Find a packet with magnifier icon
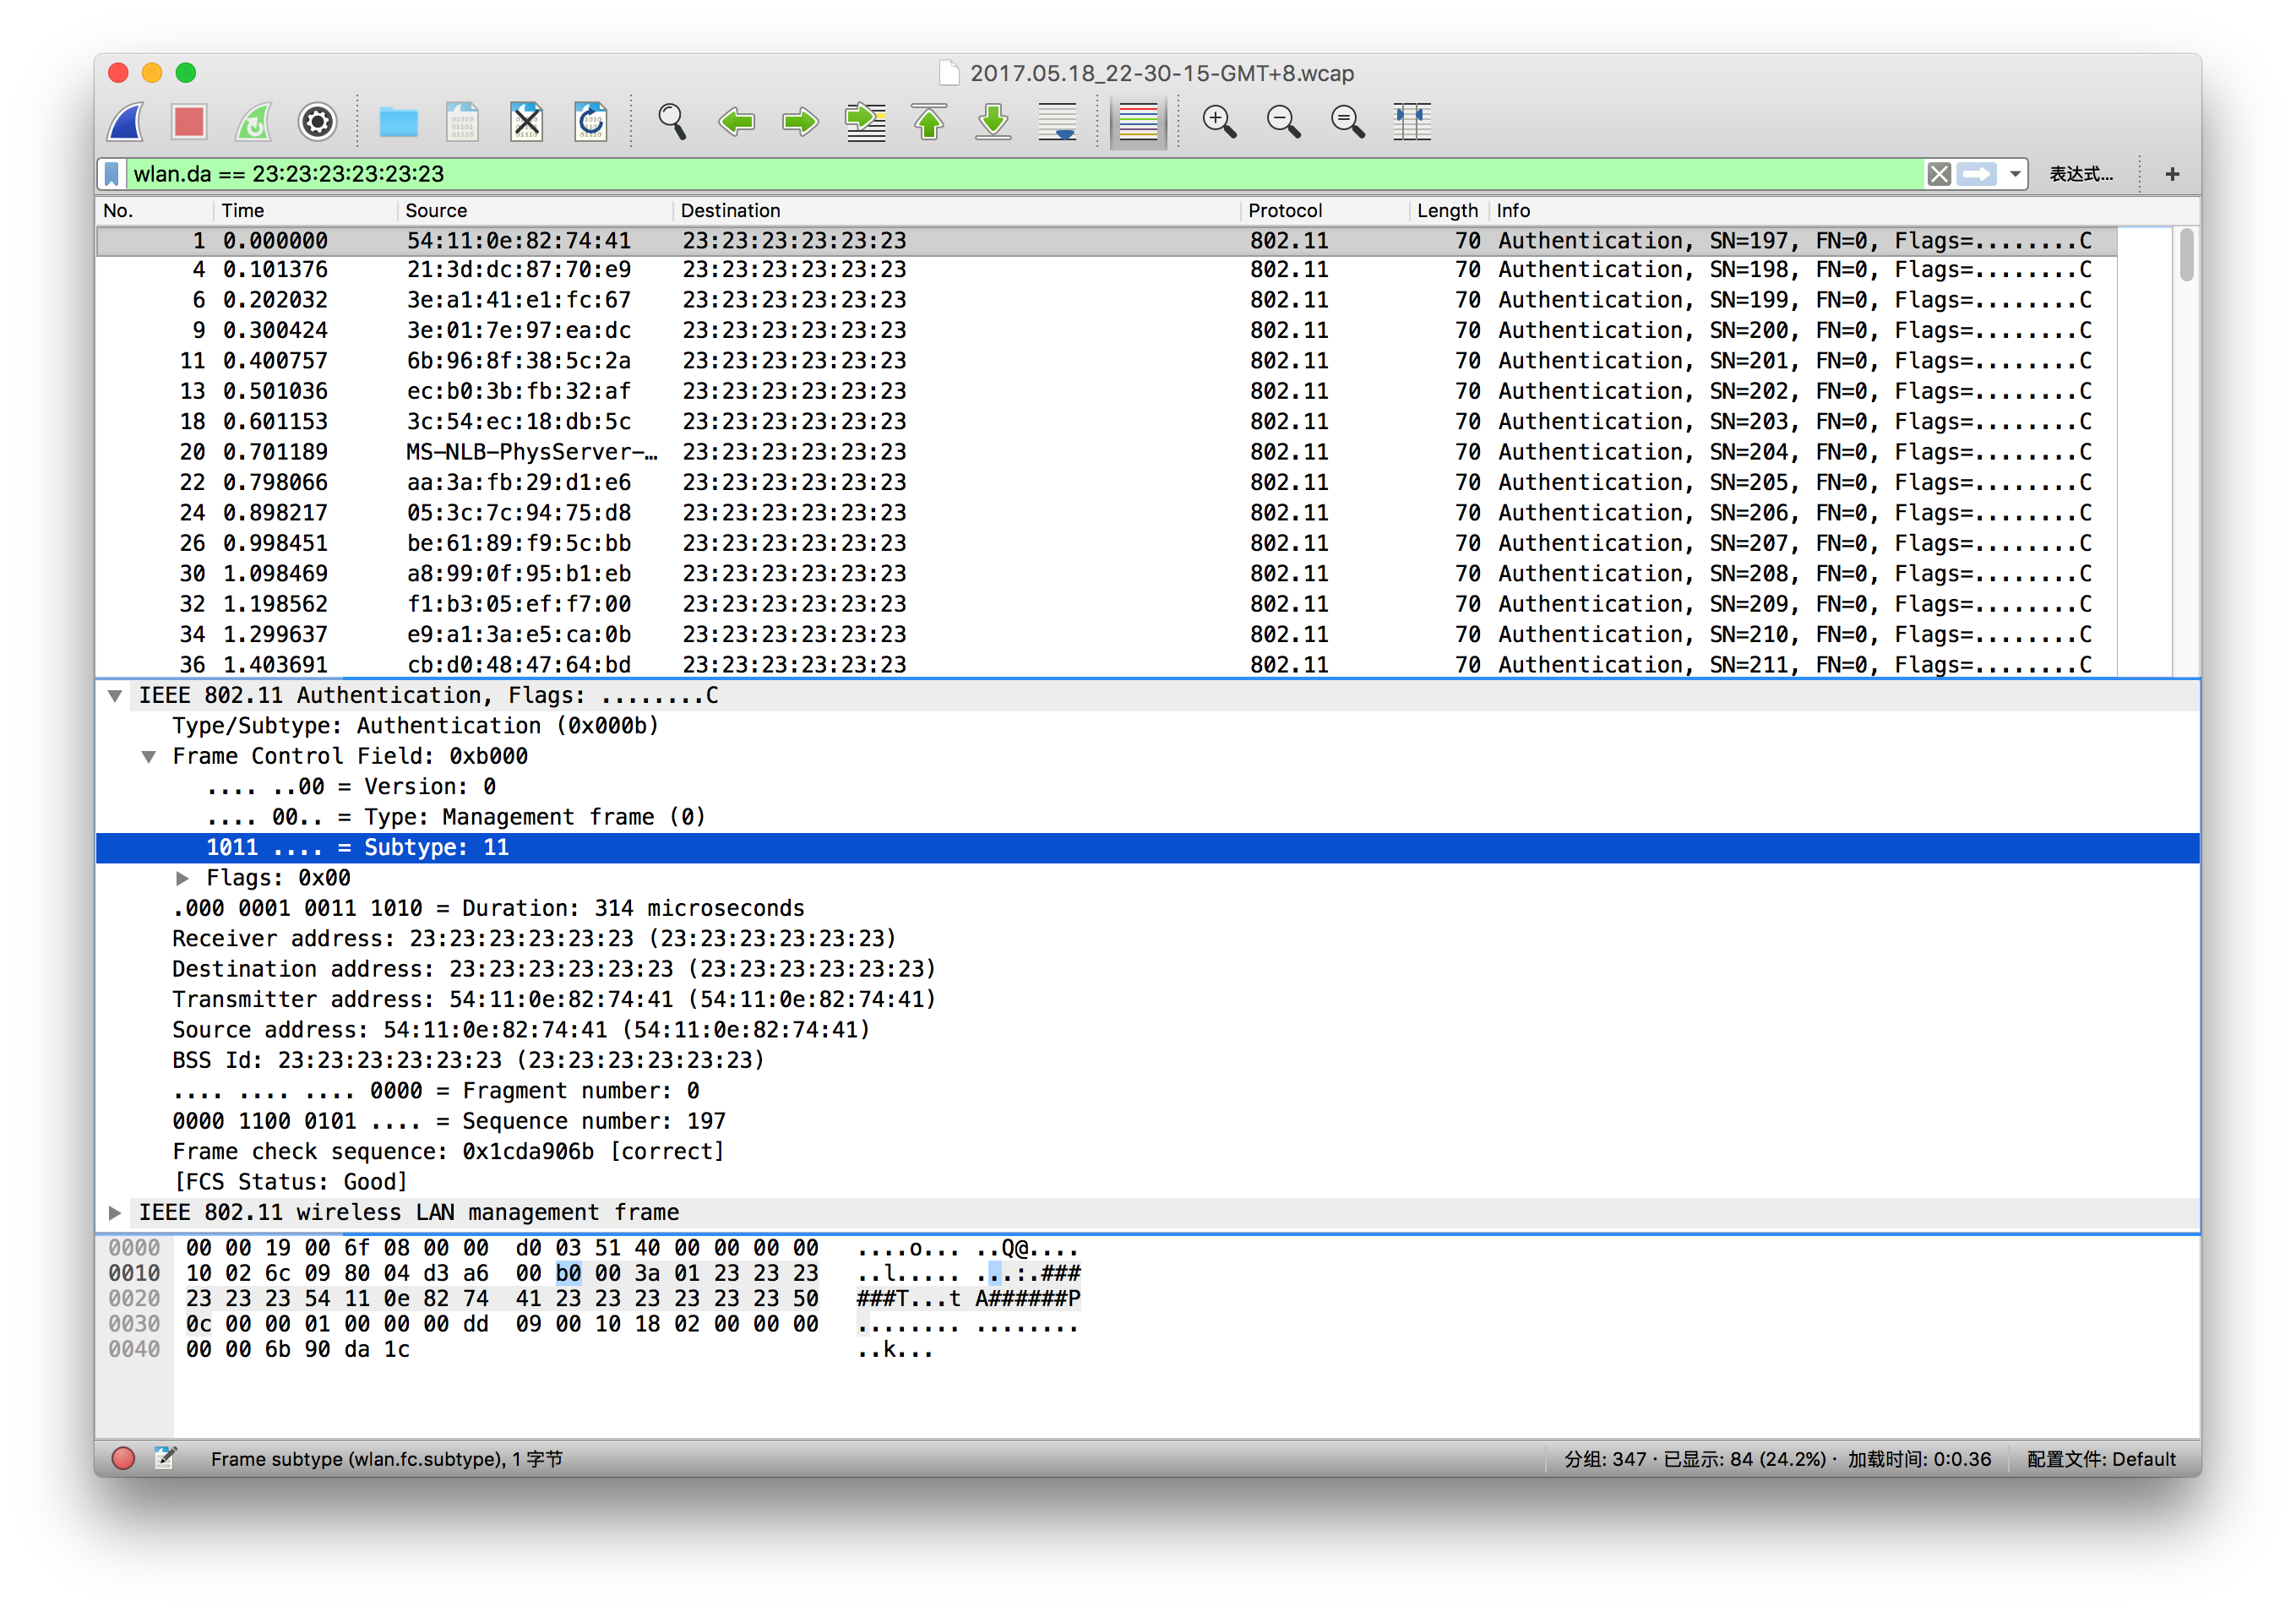Screen dimensions: 2296x1612 672,122
